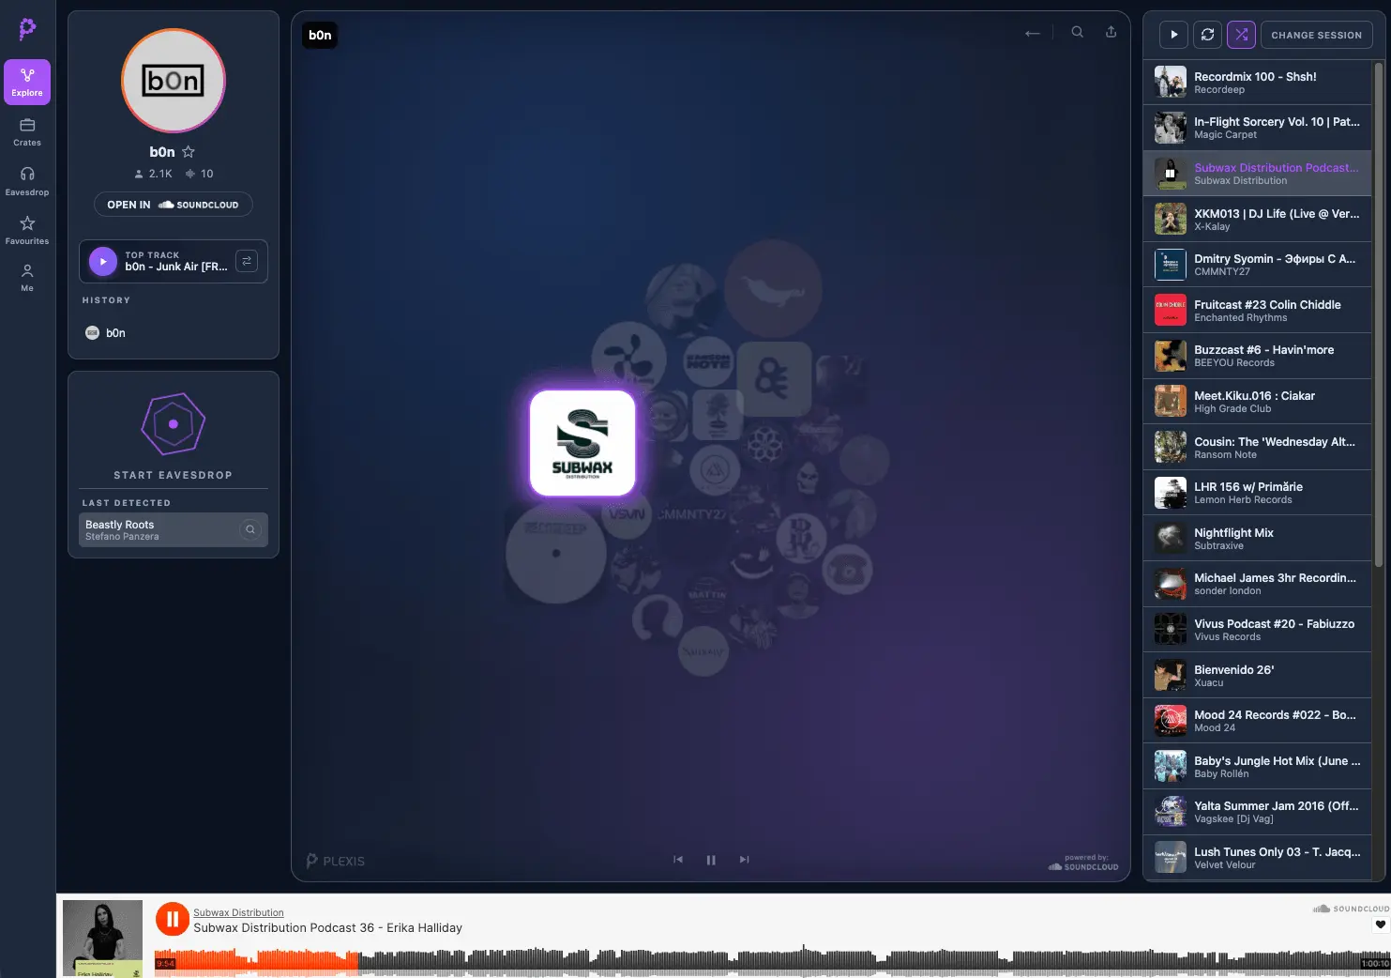Click the session list scrollbar
Image resolution: width=1391 pixels, height=978 pixels.
(x=1378, y=314)
